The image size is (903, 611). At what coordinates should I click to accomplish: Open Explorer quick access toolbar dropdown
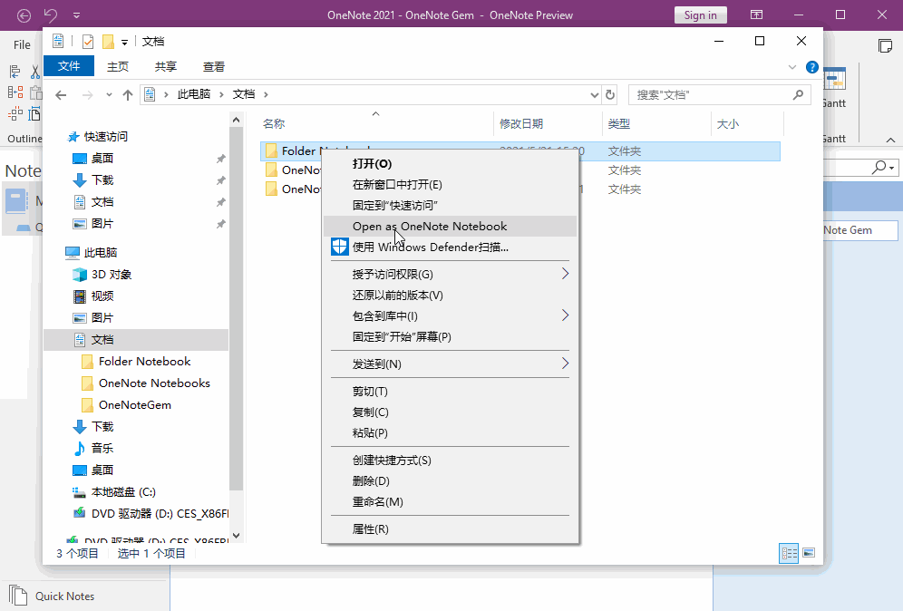(124, 42)
